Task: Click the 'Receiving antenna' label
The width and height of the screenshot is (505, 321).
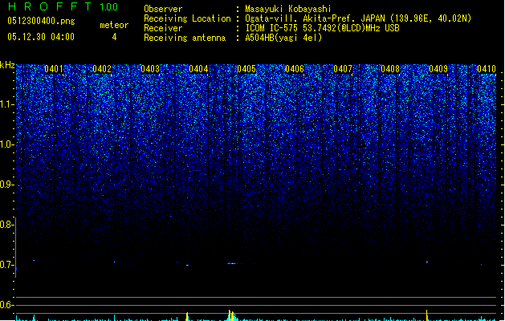Action: (185, 38)
